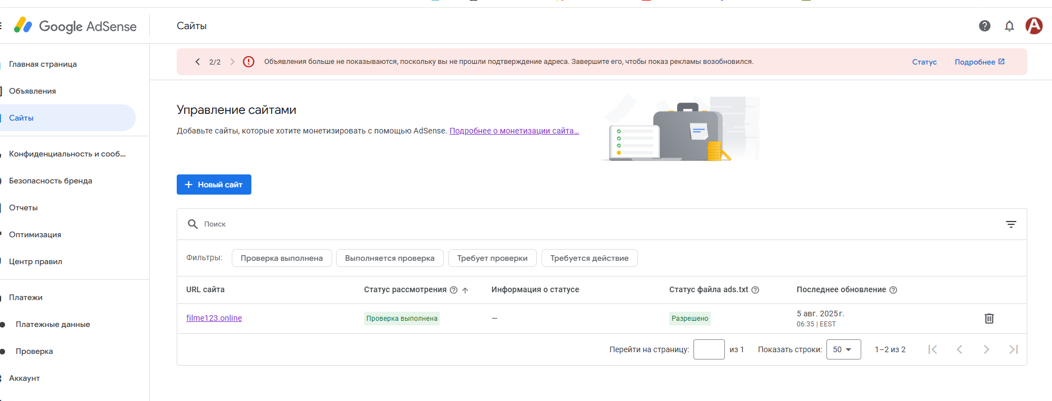
Task: Go to the previous alert with left chevron
Action: [x=197, y=62]
